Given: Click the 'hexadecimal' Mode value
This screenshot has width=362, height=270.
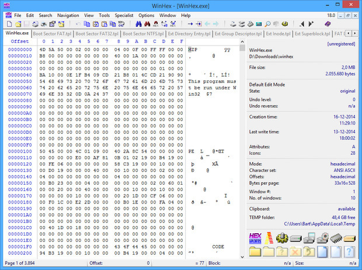Looking at the screenshot, I should pos(343,164).
